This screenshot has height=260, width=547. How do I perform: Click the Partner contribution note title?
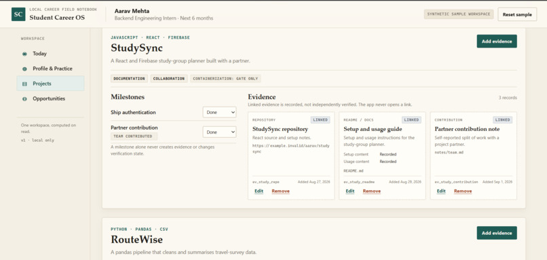coord(467,129)
